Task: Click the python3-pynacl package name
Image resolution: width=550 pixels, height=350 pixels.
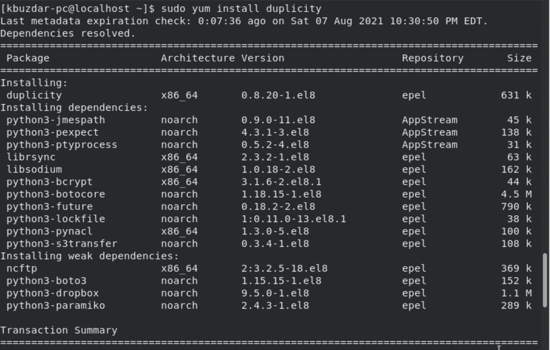Action: [49, 231]
